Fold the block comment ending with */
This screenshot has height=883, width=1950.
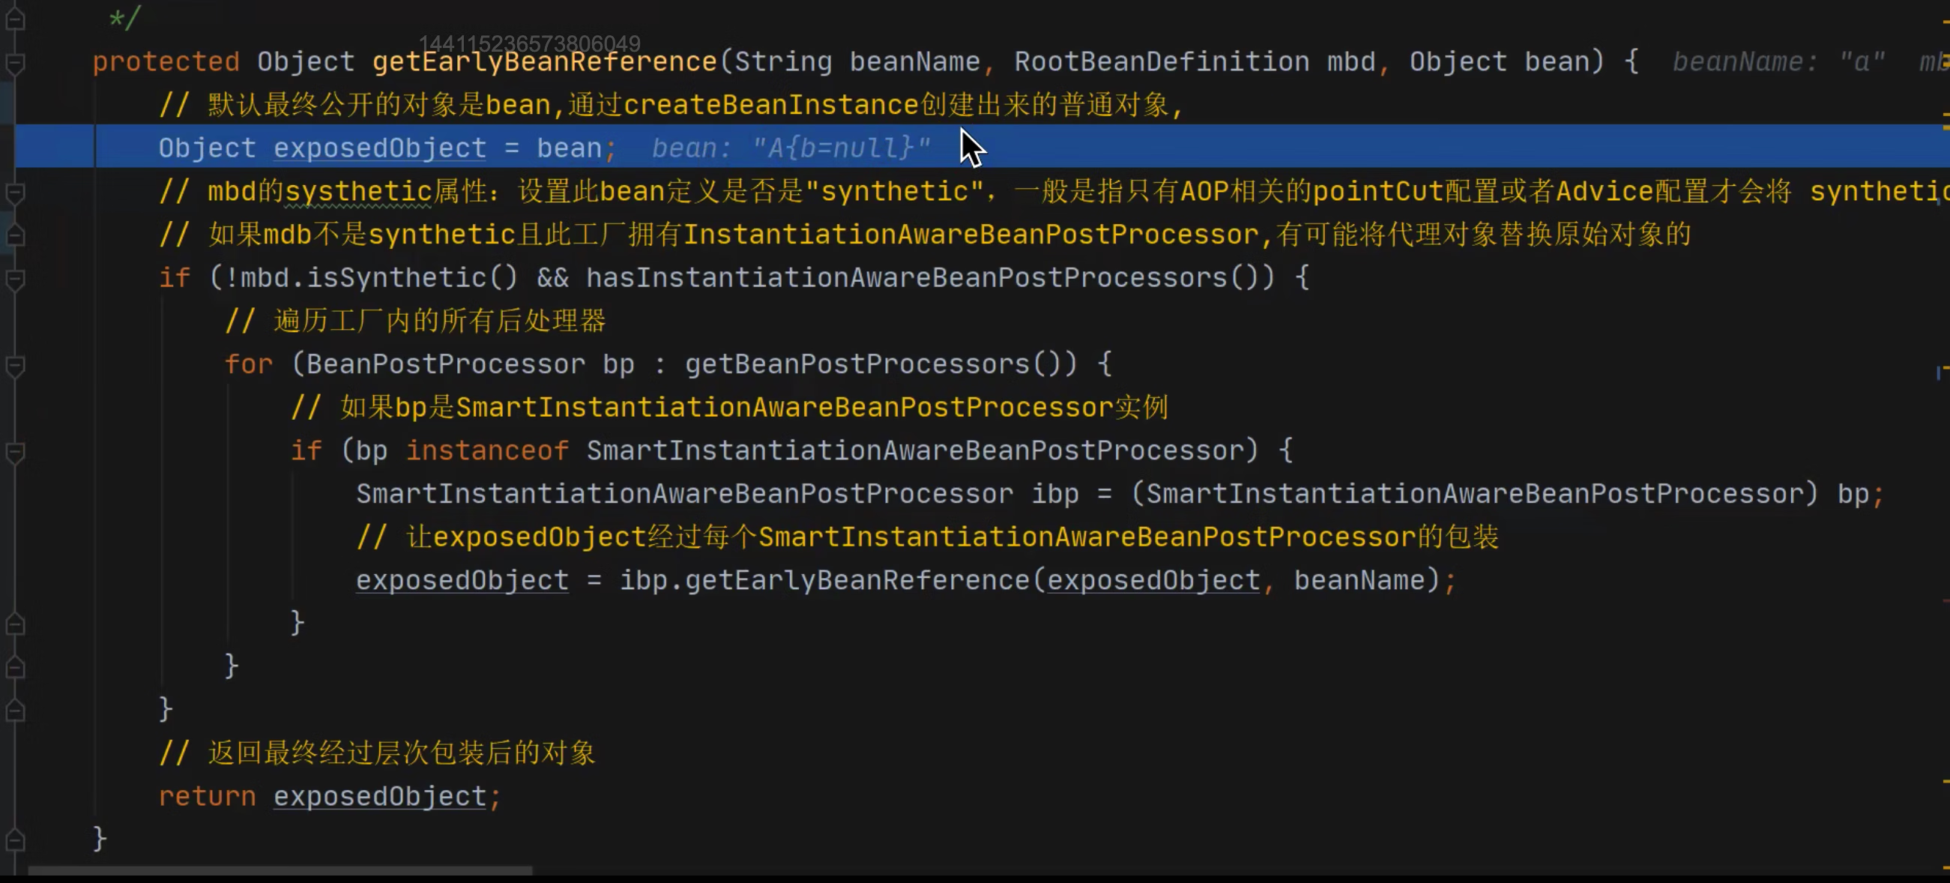point(14,18)
